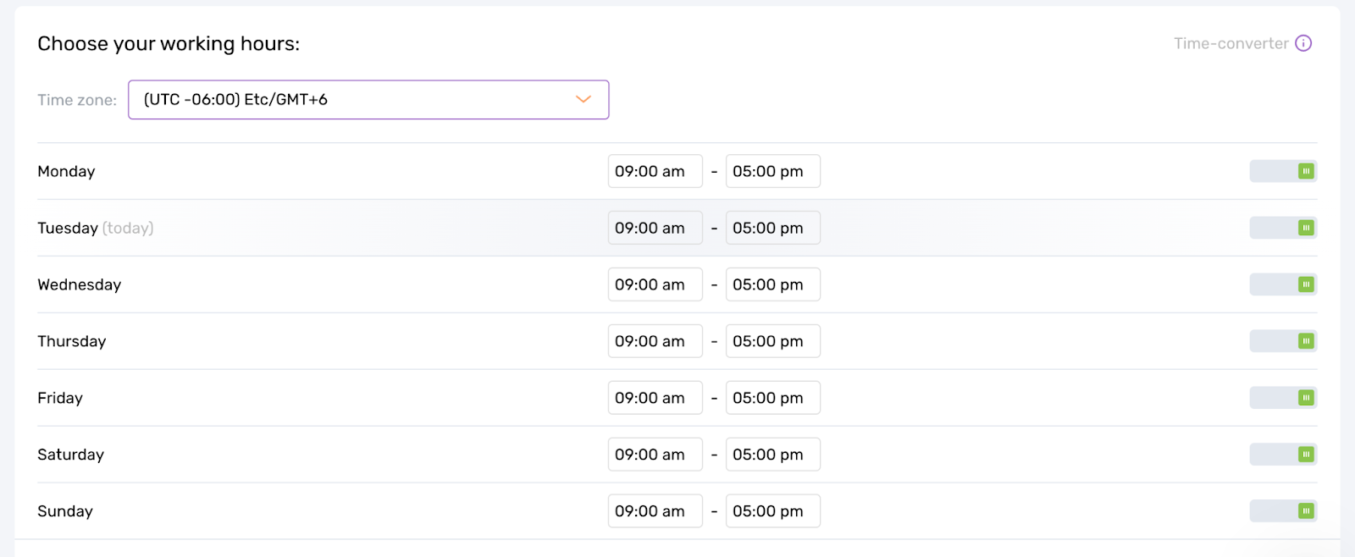Open the Time-converter link

[1231, 43]
